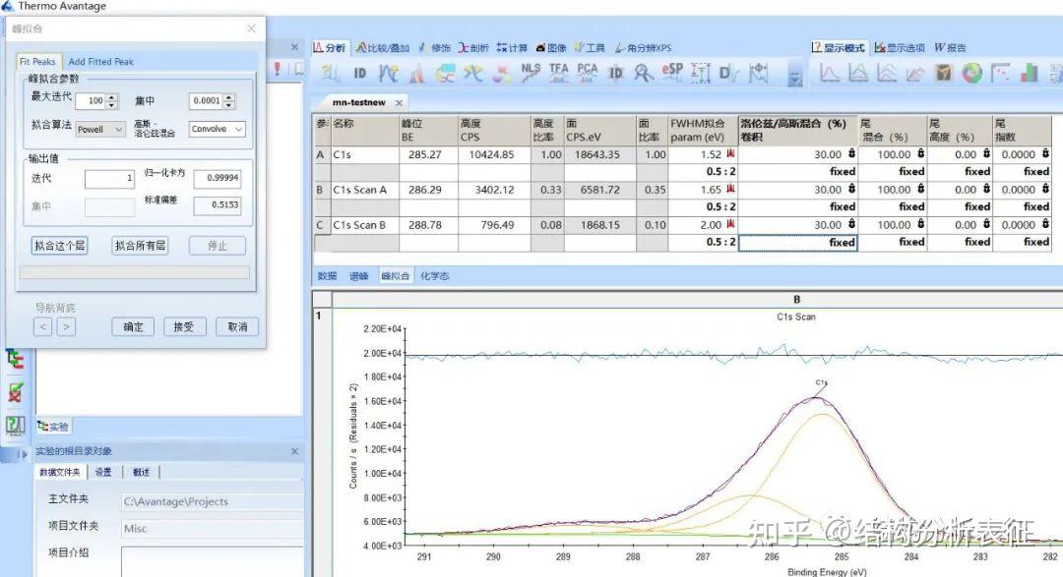Click the dashed selection range toolbar icon
This screenshot has width=1063, height=577.
tap(701, 73)
